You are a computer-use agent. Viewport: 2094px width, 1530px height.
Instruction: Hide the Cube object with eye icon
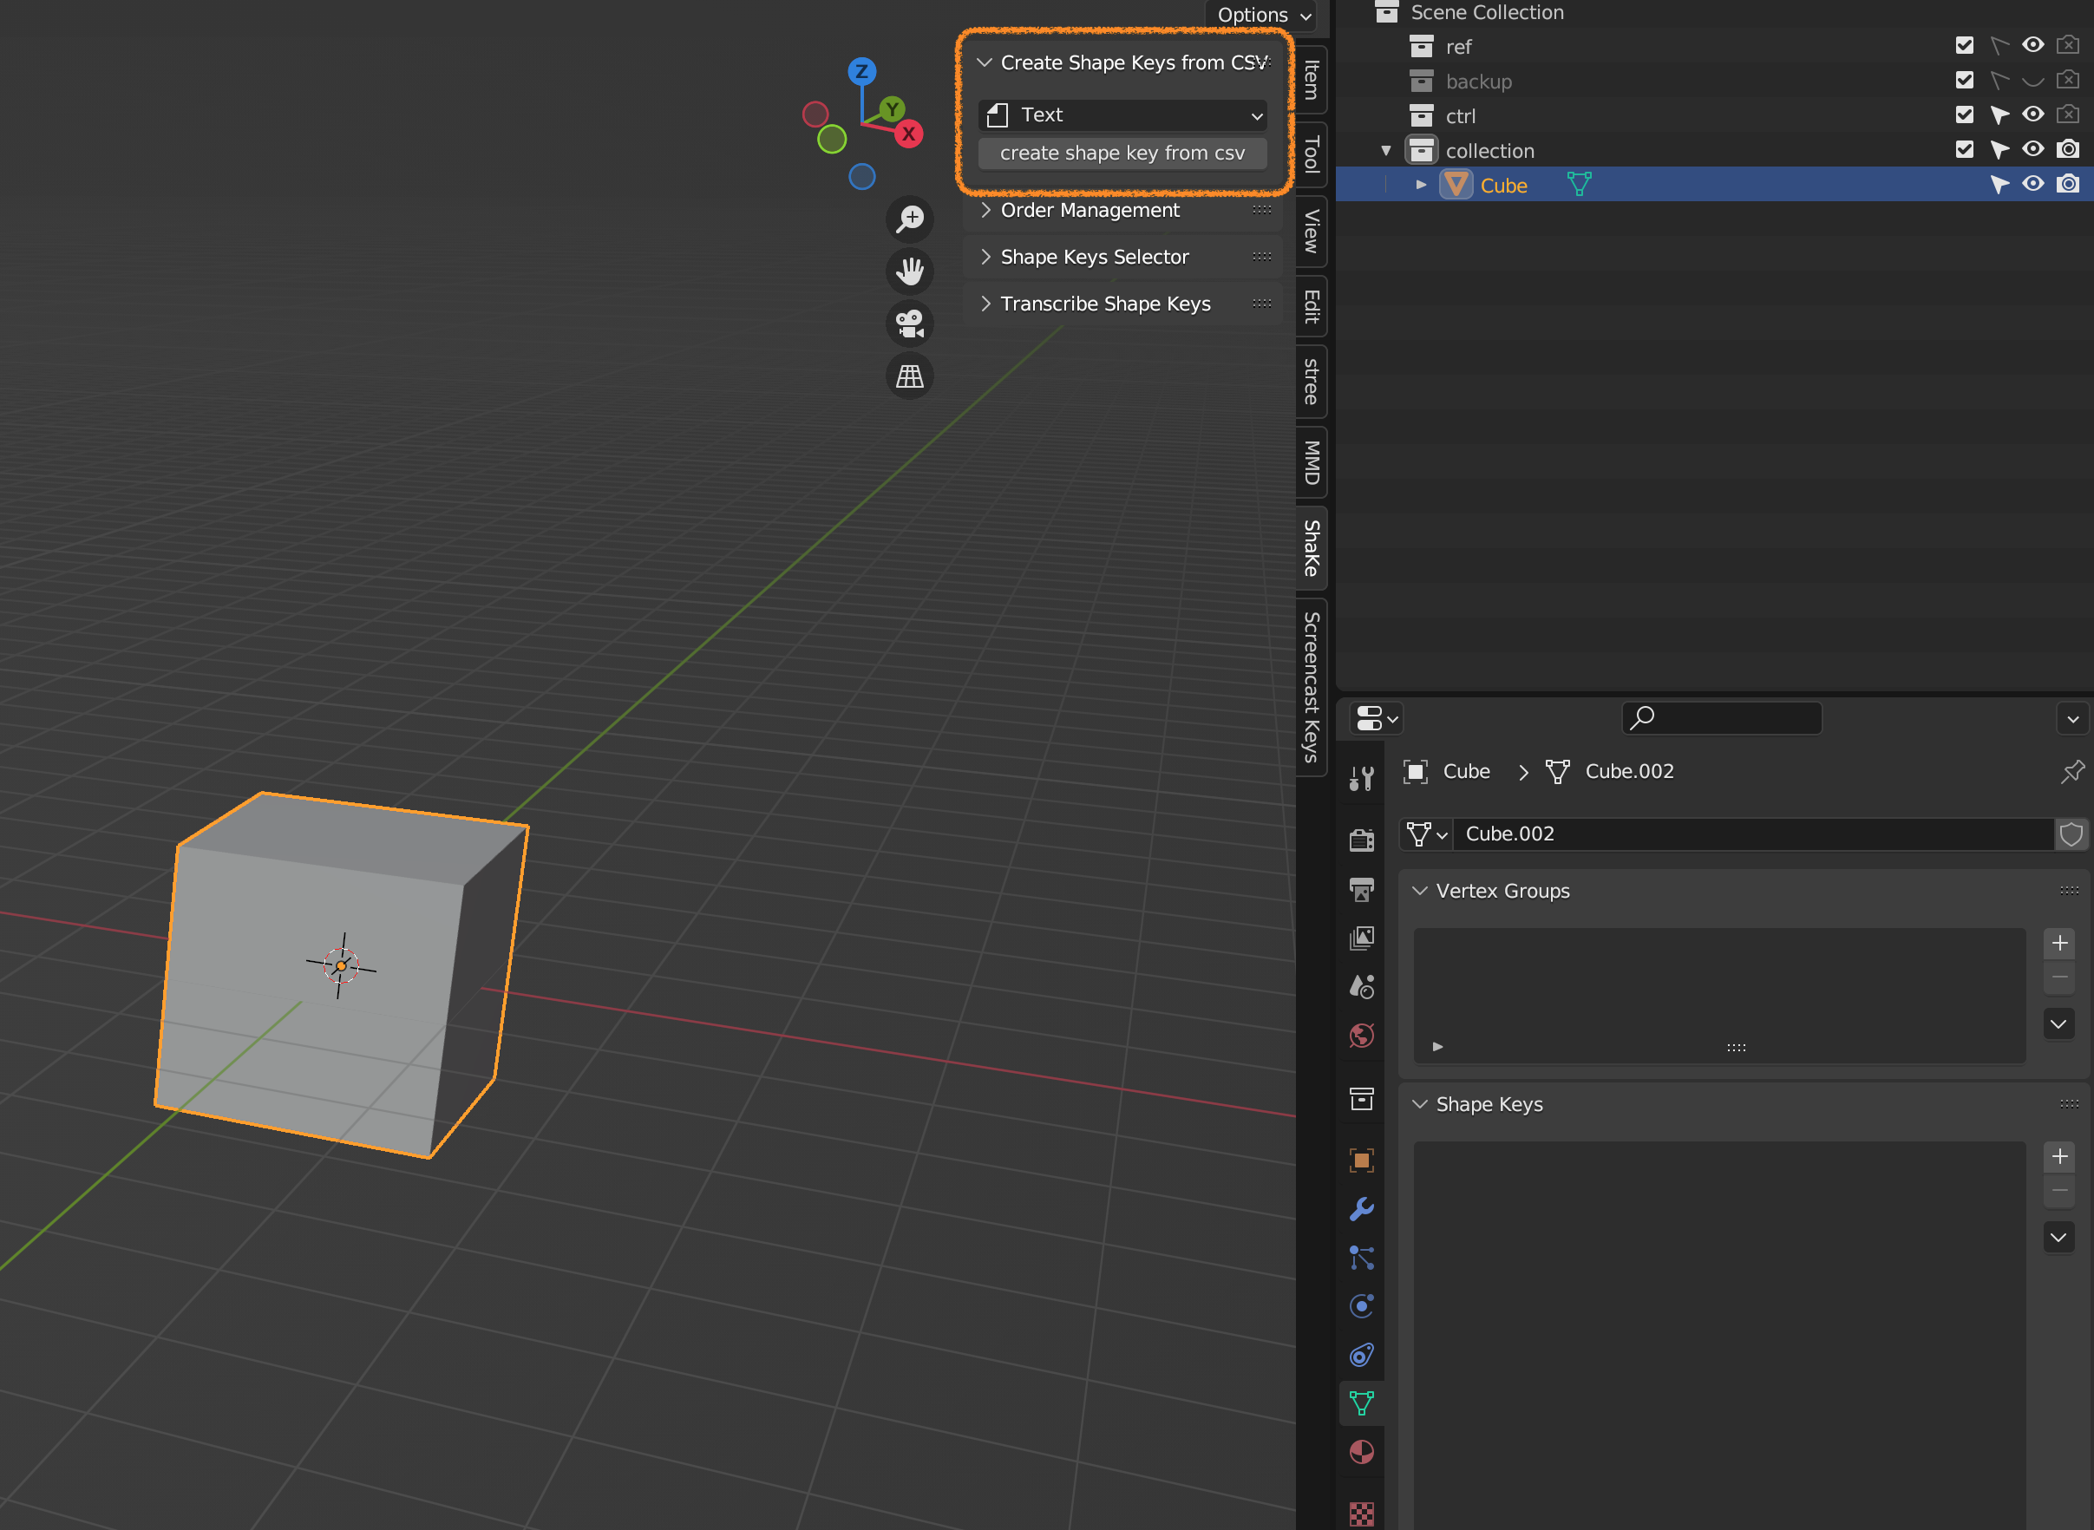(x=2033, y=184)
